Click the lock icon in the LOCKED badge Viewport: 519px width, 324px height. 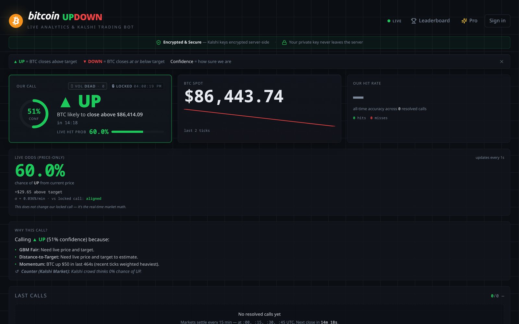(x=113, y=86)
